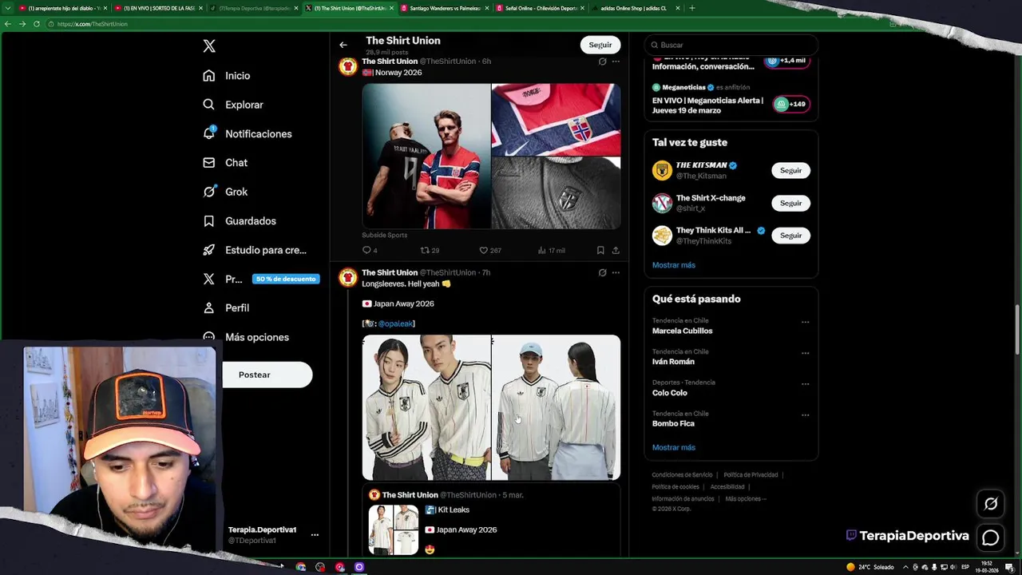
Task: Click the weather 24°C Soleado widget
Action: [x=870, y=567]
